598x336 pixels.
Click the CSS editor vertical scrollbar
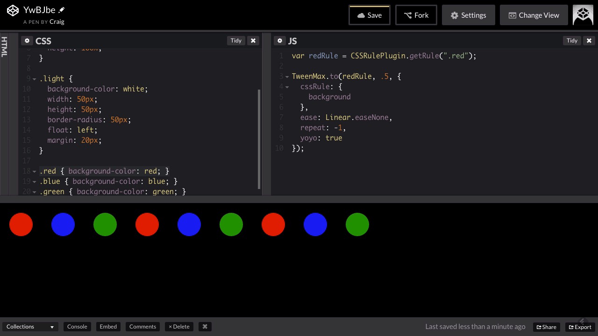(x=259, y=139)
